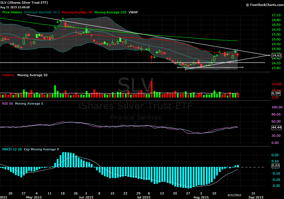Viewport: 284px width, 199px height.
Task: Click the Jul 2015 label on time axis
Action: coord(143,197)
